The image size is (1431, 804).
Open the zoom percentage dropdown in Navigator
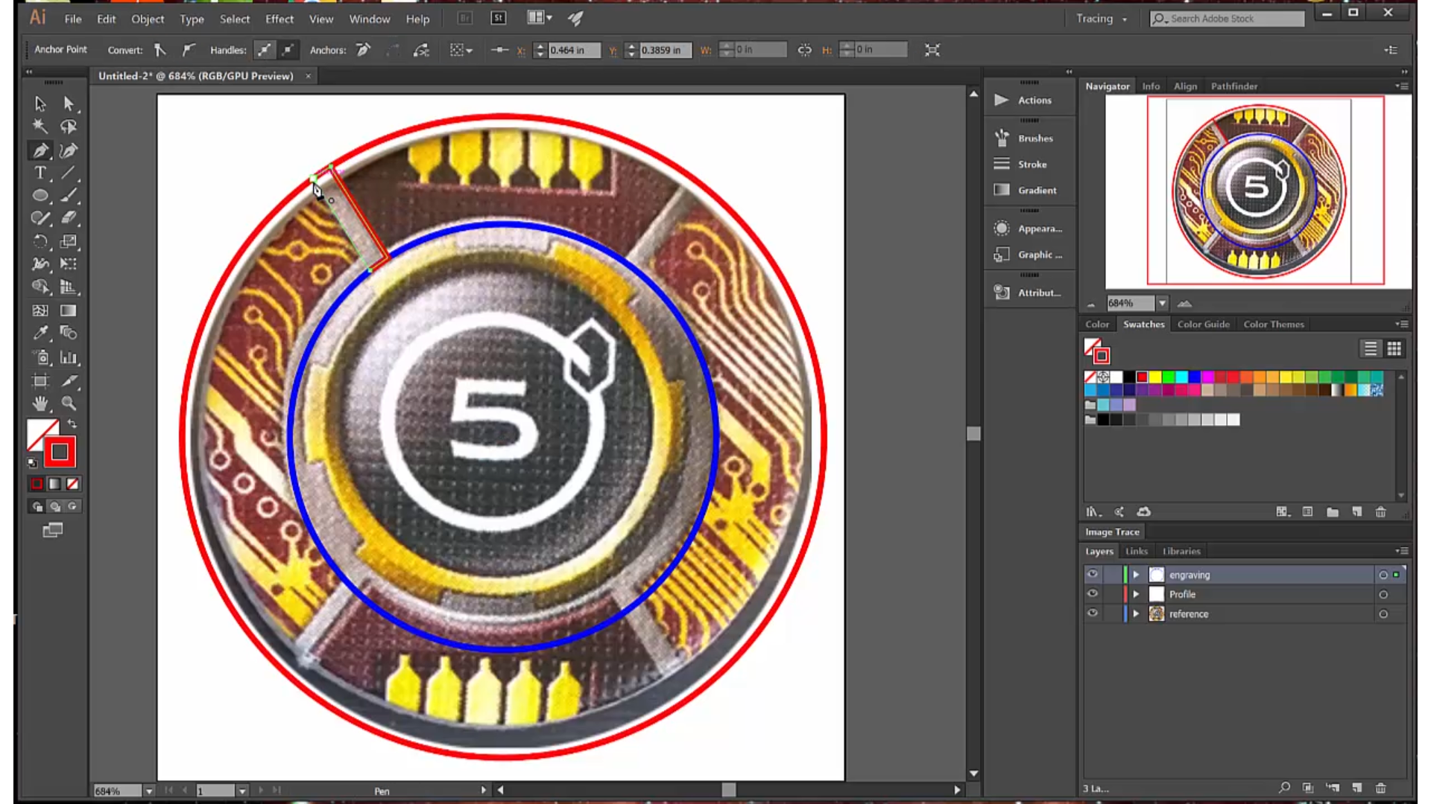tap(1162, 303)
